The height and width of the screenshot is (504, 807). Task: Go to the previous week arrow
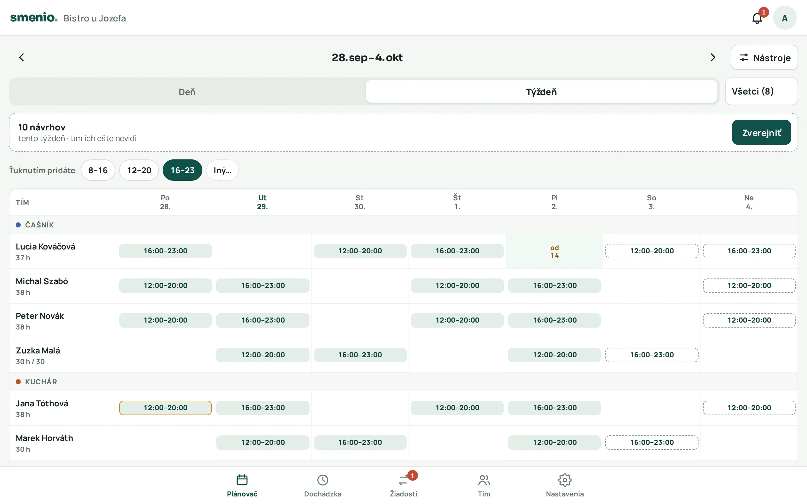coord(22,57)
